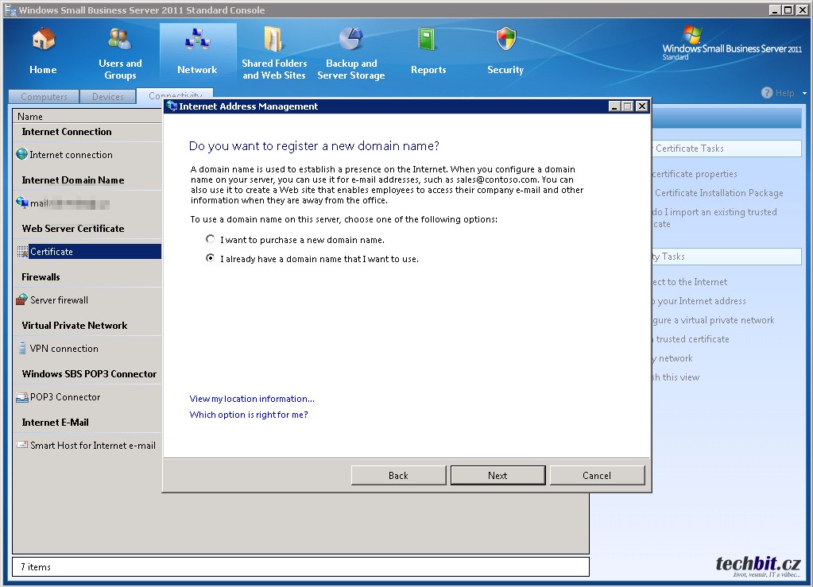Open 'Which option is right for me?' link
The width and height of the screenshot is (813, 587).
pos(249,415)
